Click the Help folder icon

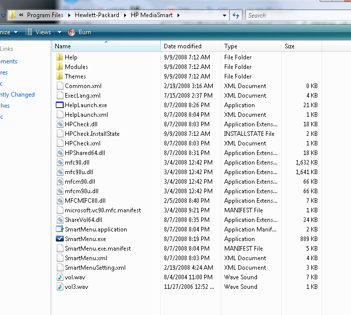coord(59,57)
